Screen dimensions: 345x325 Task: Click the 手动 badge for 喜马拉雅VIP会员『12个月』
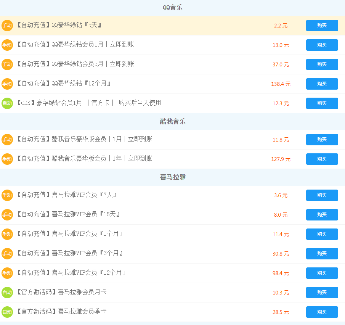7,273
